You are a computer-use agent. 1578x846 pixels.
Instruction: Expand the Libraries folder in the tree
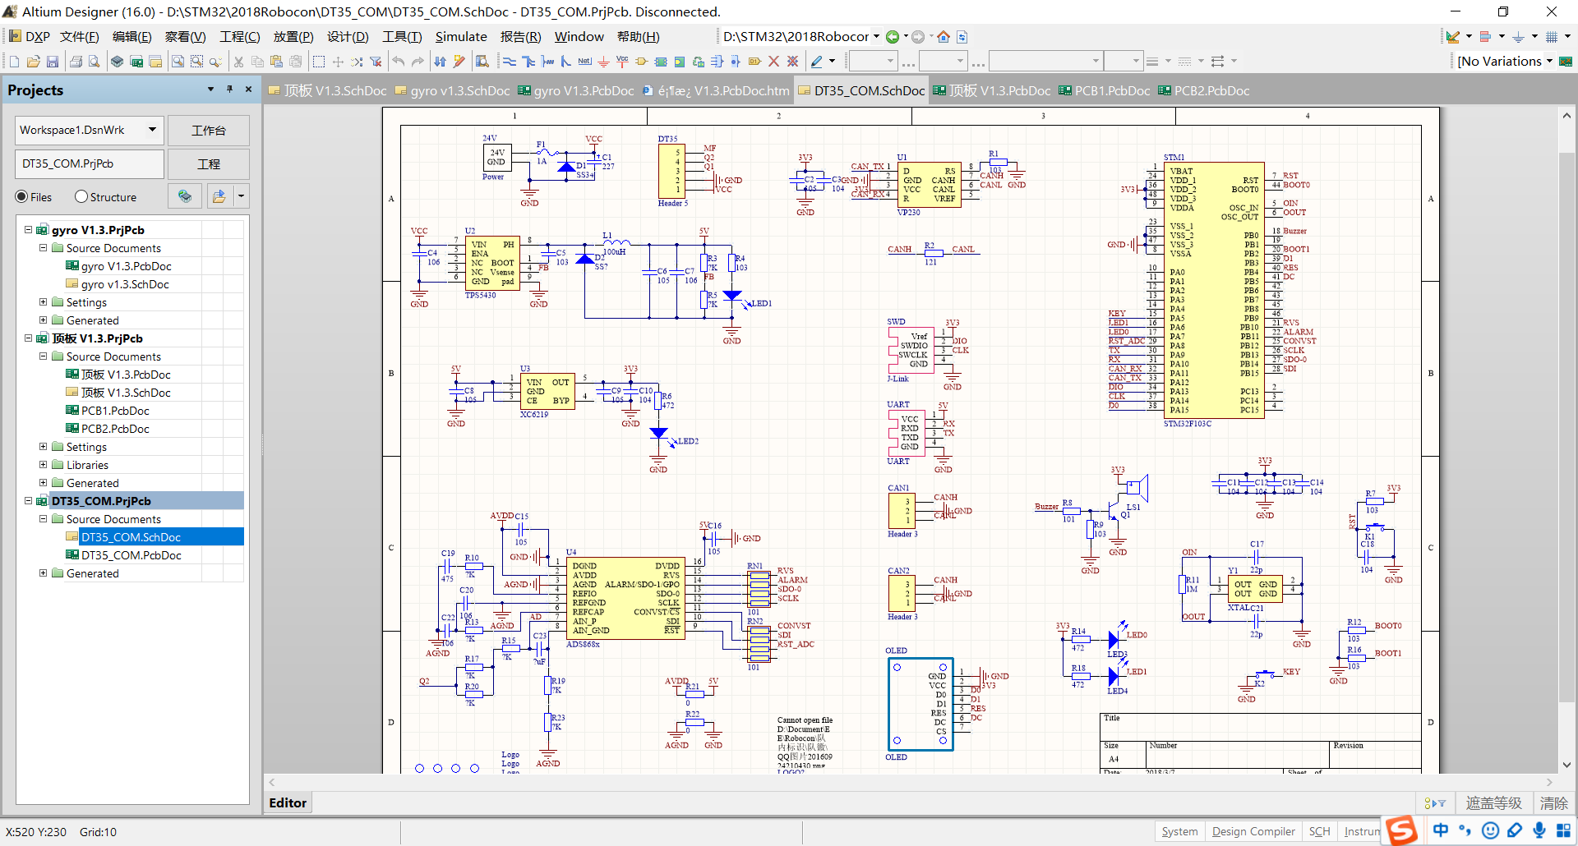pyautogui.click(x=44, y=465)
